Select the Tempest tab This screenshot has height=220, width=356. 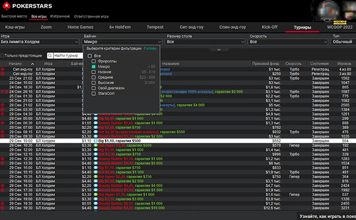(155, 27)
